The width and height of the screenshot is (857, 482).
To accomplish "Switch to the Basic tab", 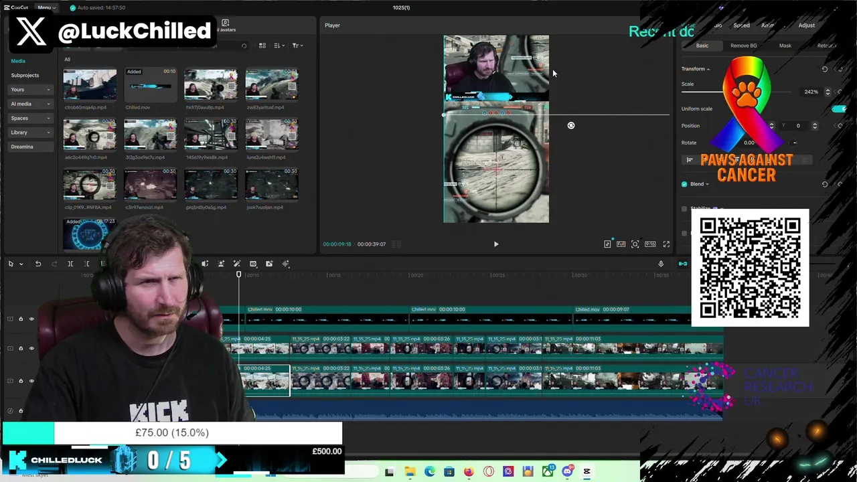I will pyautogui.click(x=702, y=46).
